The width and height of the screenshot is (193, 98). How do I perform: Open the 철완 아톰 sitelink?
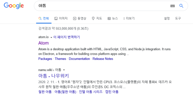click(x=45, y=92)
